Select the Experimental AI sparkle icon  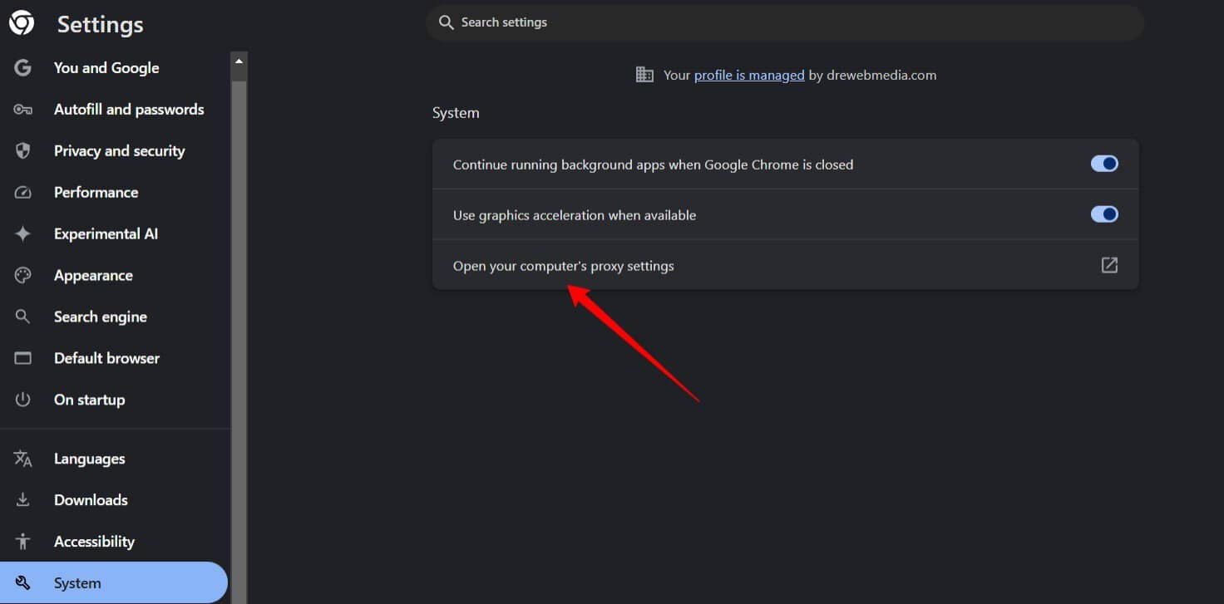click(22, 233)
